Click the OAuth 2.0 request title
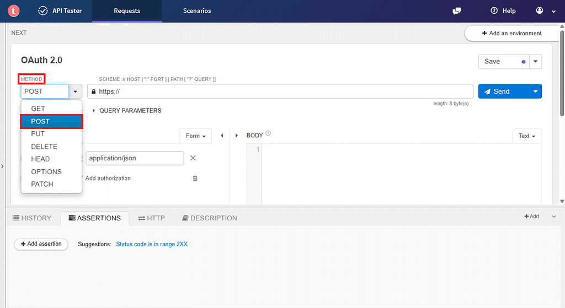This screenshot has width=565, height=308. [41, 60]
